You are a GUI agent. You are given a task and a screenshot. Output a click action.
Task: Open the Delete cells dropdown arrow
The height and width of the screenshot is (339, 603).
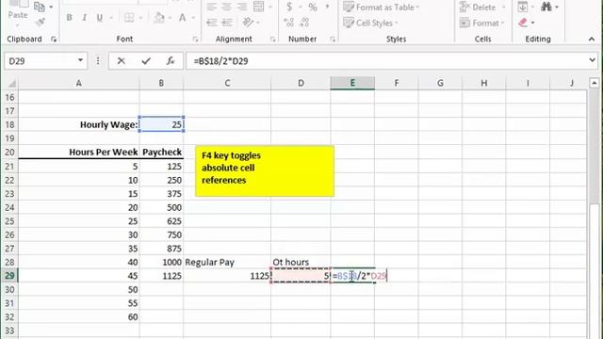503,8
